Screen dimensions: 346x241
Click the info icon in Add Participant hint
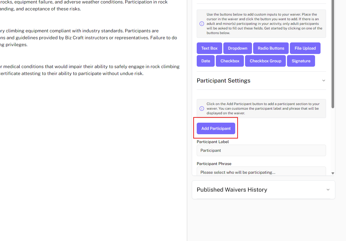202,109
